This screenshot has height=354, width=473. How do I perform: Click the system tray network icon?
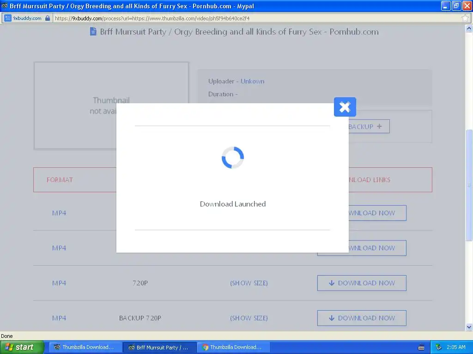tap(438, 347)
